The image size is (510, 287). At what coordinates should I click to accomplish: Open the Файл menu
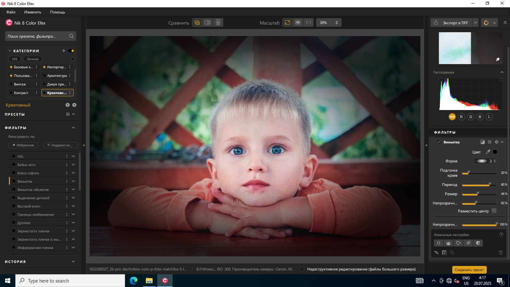(x=11, y=12)
